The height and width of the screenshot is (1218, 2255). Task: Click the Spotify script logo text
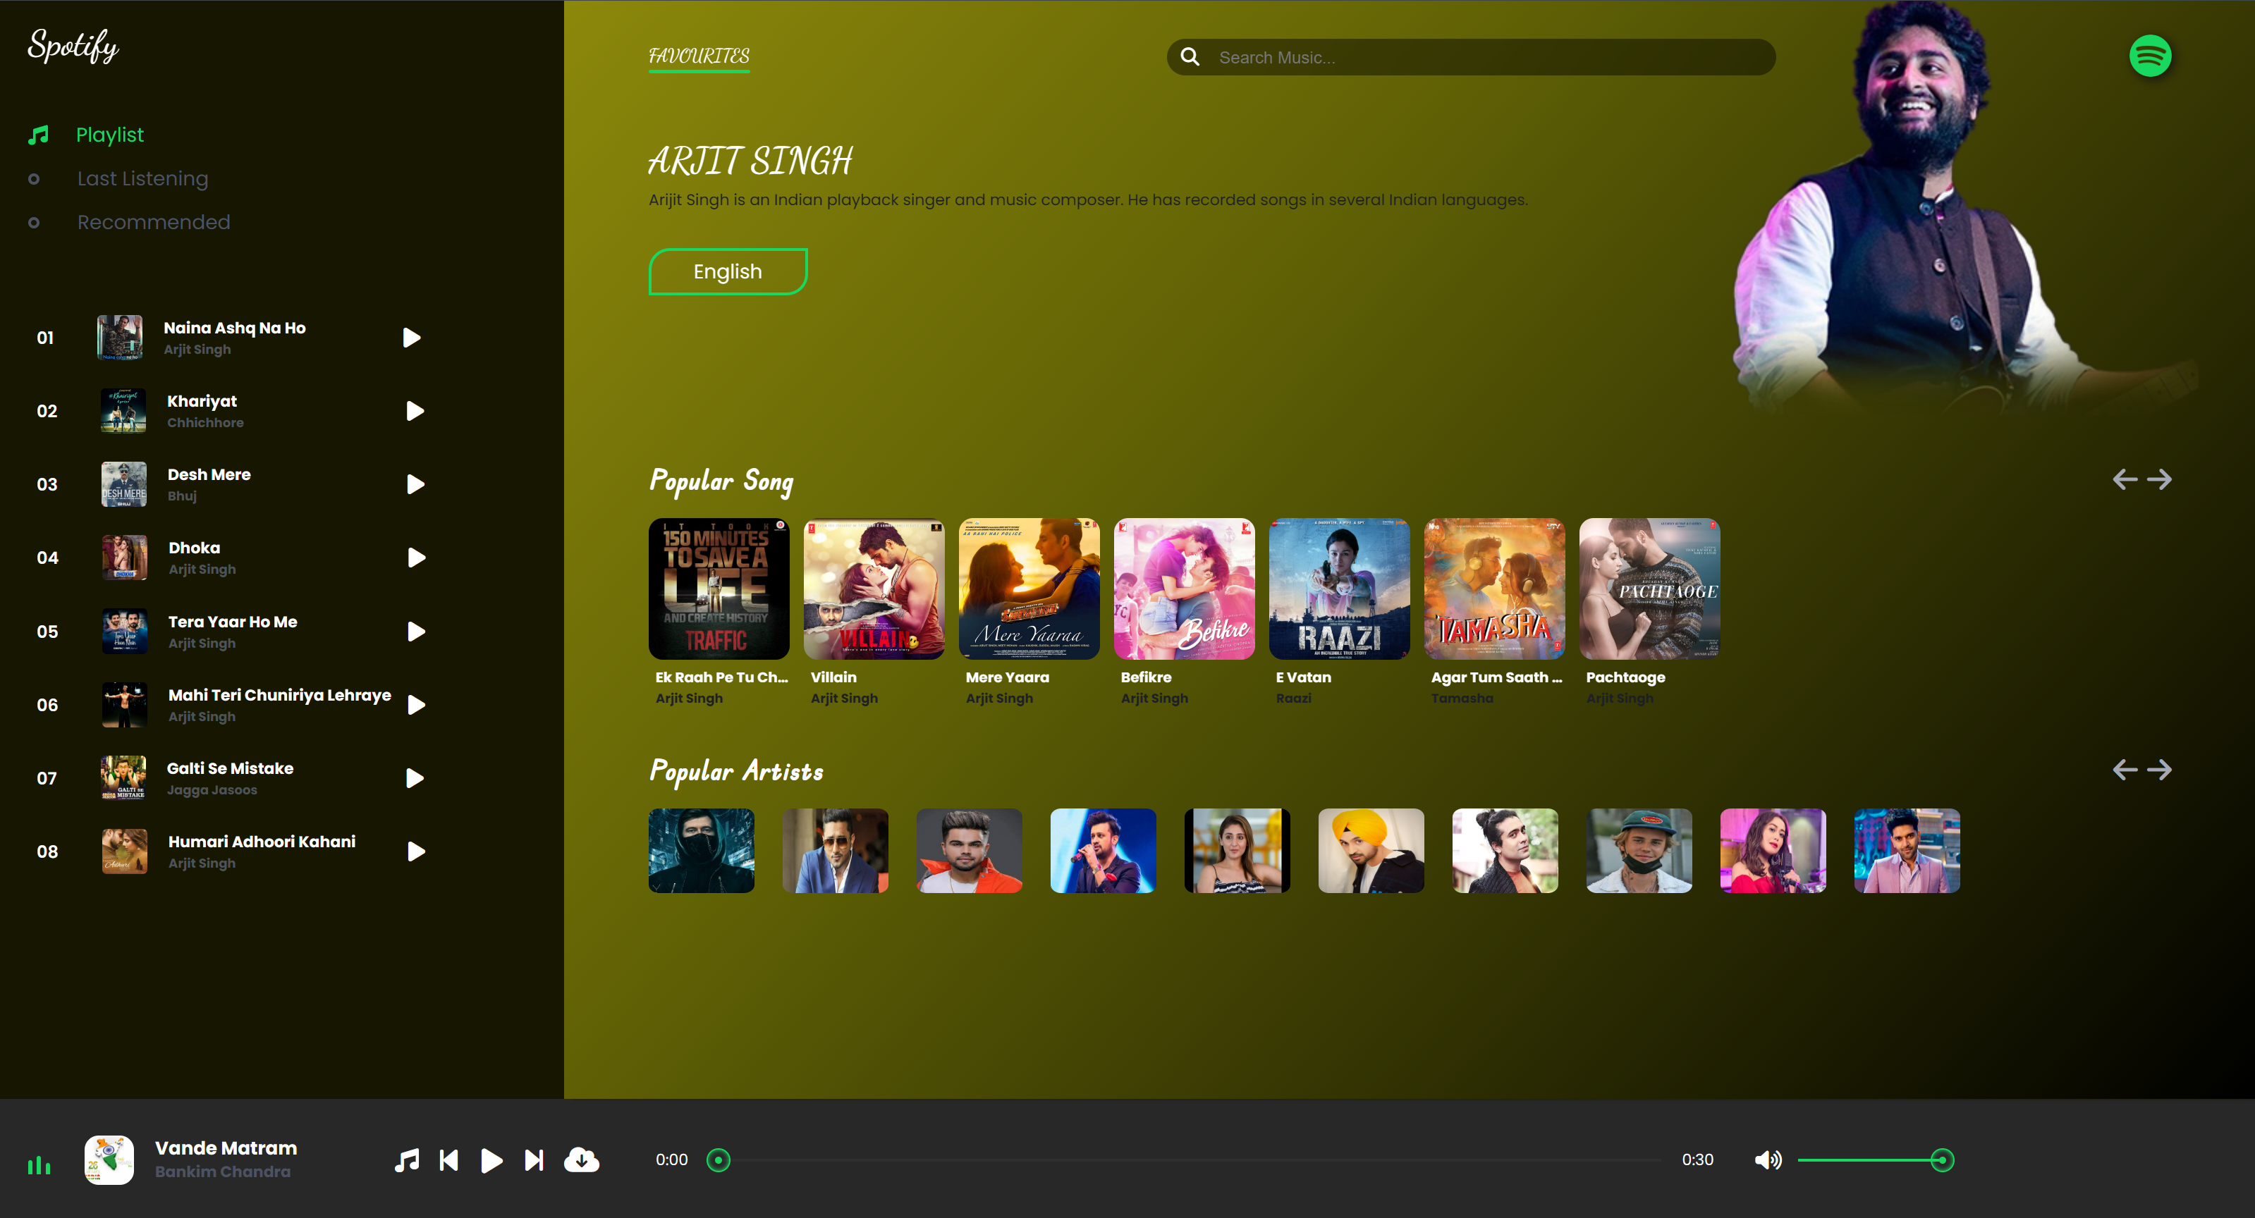(x=73, y=46)
